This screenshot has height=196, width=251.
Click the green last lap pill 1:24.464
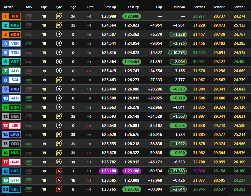coord(132,62)
